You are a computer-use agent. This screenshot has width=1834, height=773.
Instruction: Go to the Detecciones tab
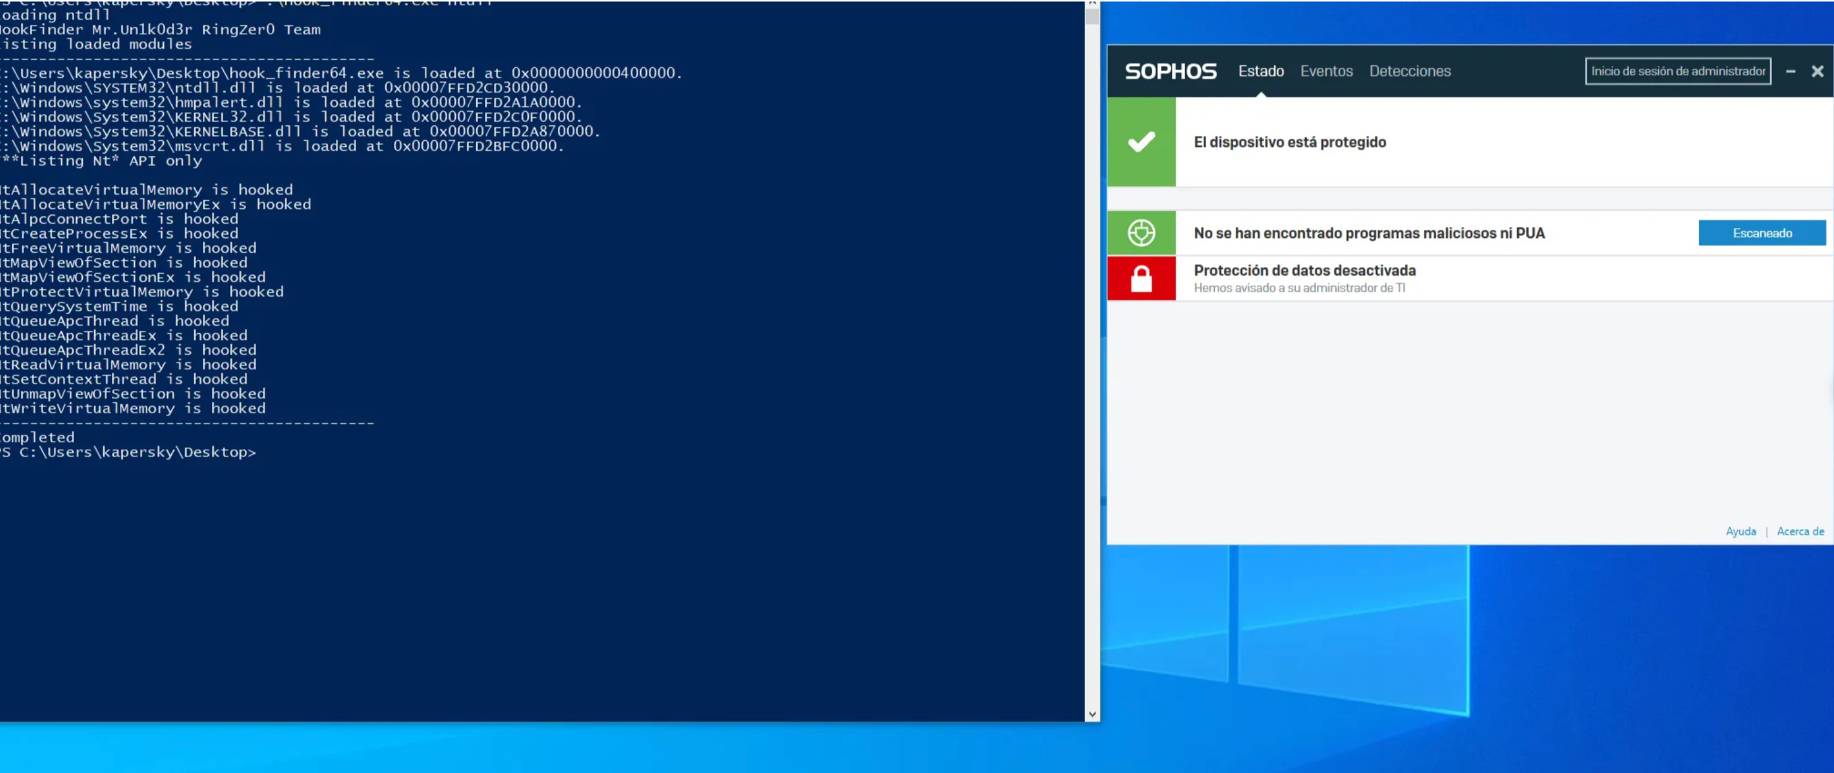tap(1410, 71)
